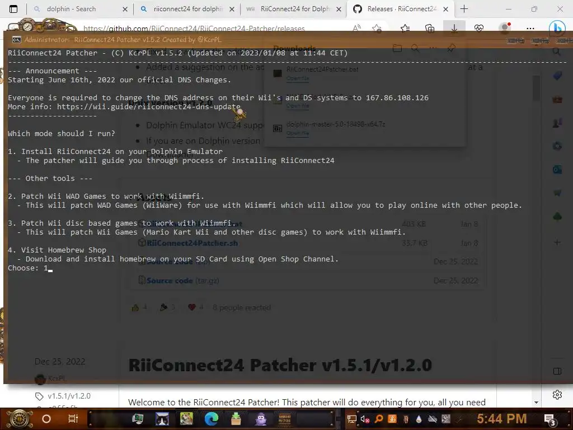573x430 pixels.
Task: Click the console window's cmd icon
Action: coord(16,40)
